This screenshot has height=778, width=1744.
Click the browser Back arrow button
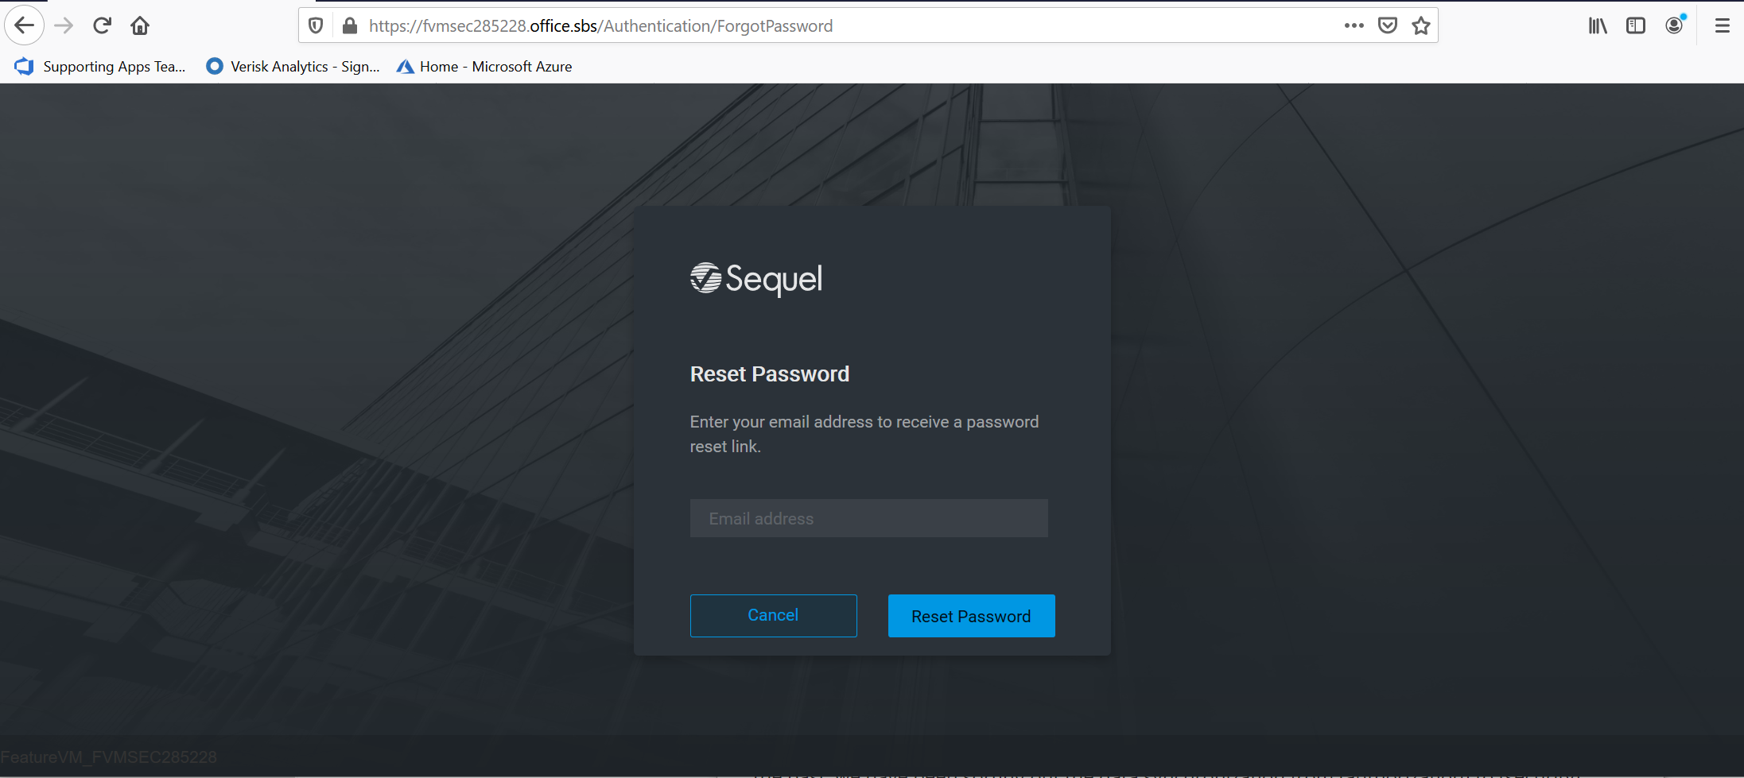25,25
